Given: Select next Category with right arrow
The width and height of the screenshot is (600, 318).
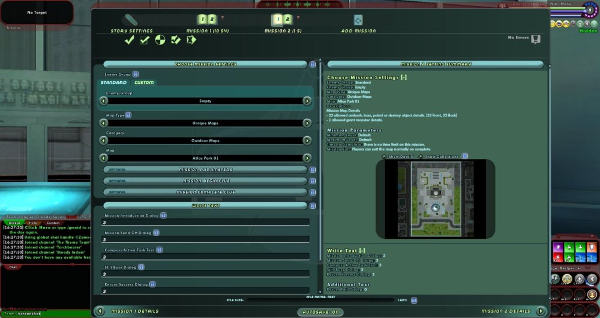Looking at the screenshot, I should pos(307,140).
